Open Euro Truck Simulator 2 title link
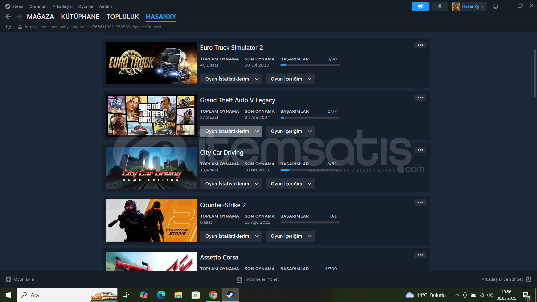Viewport: 537px width, 302px height. 231,48
